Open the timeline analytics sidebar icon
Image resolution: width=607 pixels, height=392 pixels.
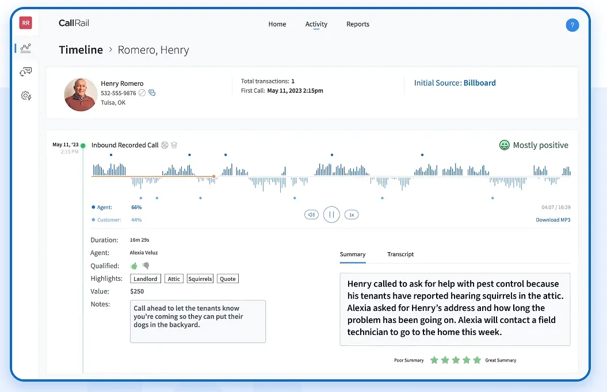click(25, 48)
